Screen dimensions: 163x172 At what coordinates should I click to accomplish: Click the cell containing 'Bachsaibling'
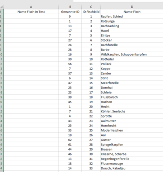(x=132, y=26)
